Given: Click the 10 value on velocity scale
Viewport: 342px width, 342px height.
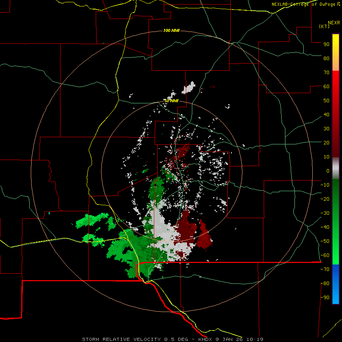Looking at the screenshot, I should (x=326, y=157).
